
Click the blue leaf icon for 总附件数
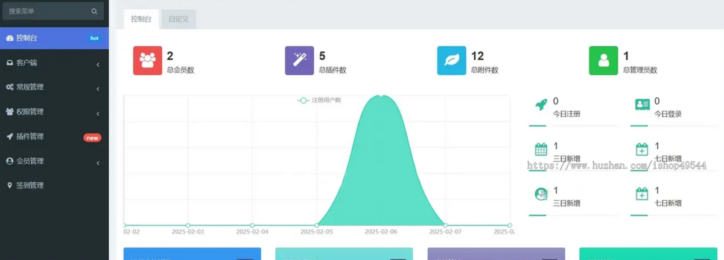451,61
